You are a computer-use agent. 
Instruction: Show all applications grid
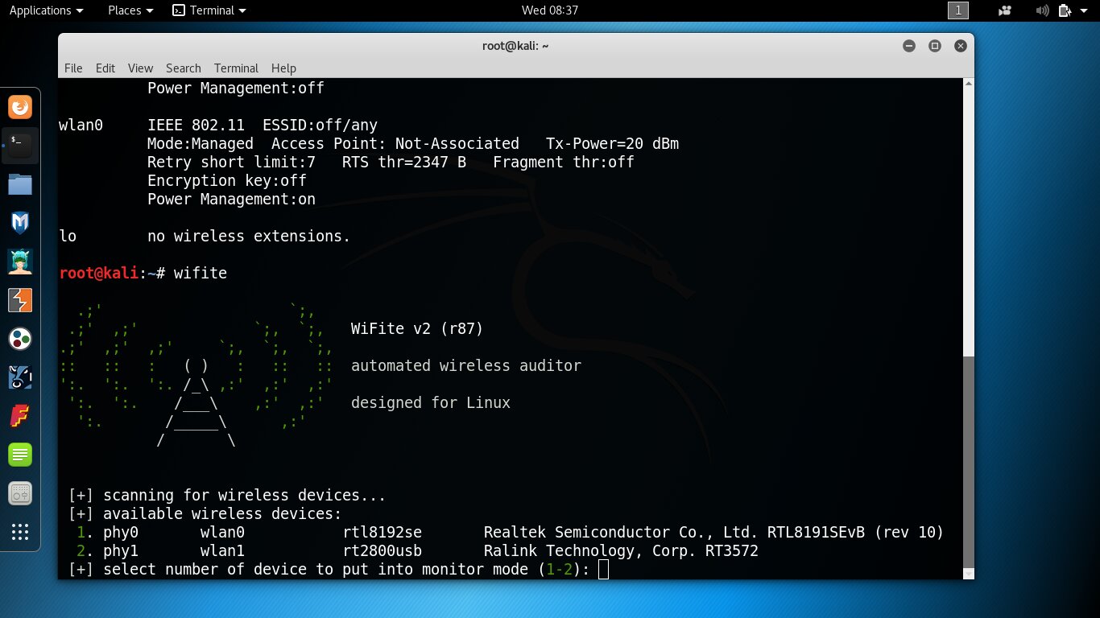pos(20,532)
